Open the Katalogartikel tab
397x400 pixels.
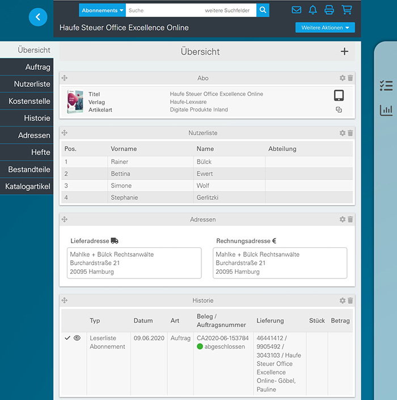coord(28,186)
